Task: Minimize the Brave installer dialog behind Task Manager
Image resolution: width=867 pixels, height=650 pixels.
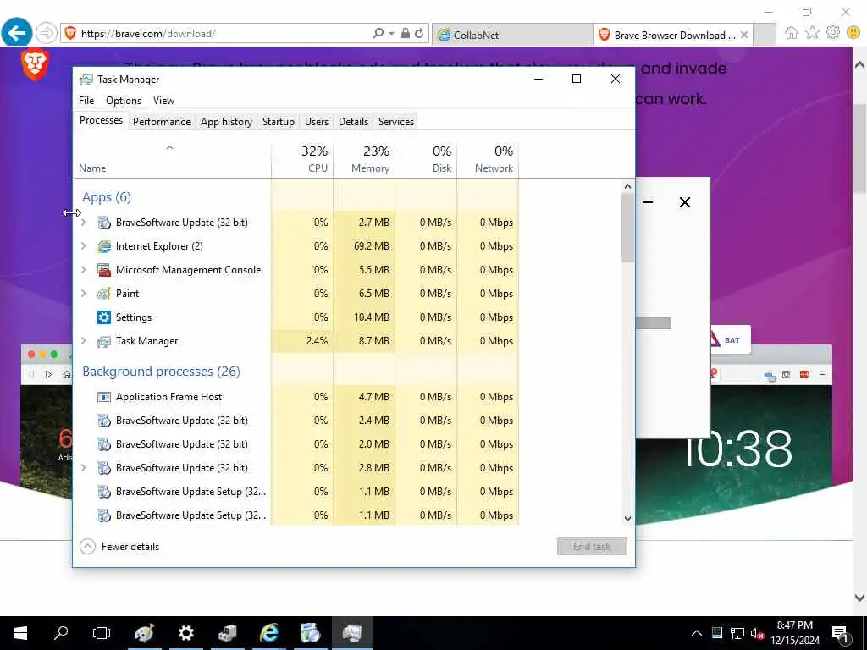Action: click(x=648, y=202)
